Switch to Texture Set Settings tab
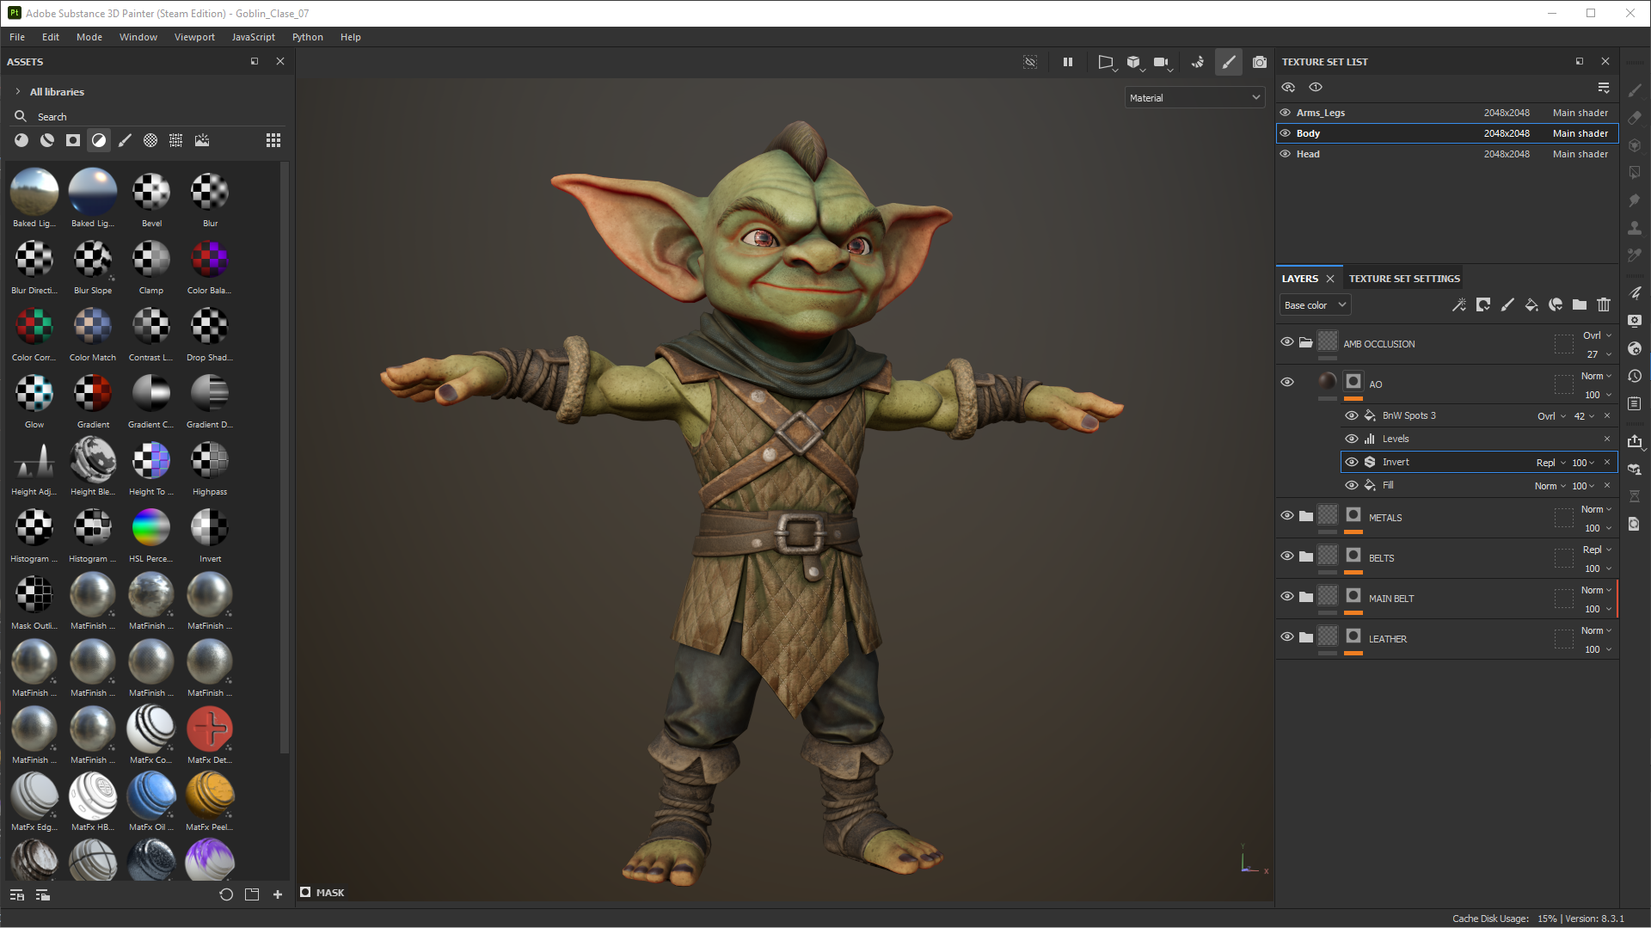The image size is (1651, 928). click(1403, 279)
